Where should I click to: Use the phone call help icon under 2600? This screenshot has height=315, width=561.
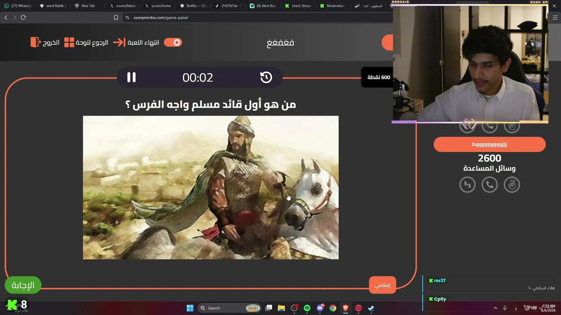(x=490, y=185)
